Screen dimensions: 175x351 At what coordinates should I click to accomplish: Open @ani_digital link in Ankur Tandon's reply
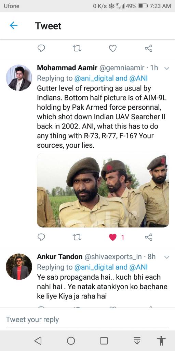coord(97,267)
